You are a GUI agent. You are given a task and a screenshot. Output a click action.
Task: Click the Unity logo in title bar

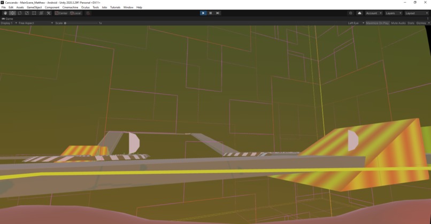click(2, 3)
